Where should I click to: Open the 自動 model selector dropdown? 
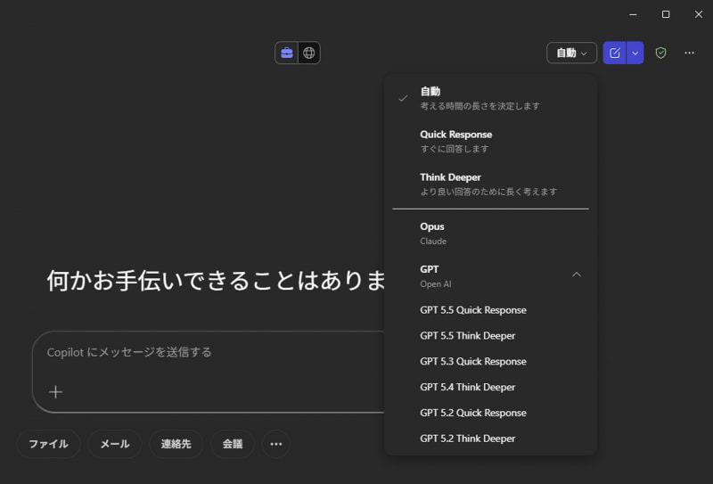(571, 53)
